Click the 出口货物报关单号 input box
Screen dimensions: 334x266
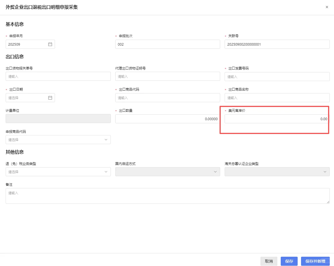coord(58,76)
